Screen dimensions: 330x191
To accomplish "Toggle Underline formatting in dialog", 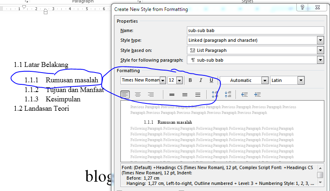I will (x=211, y=80).
